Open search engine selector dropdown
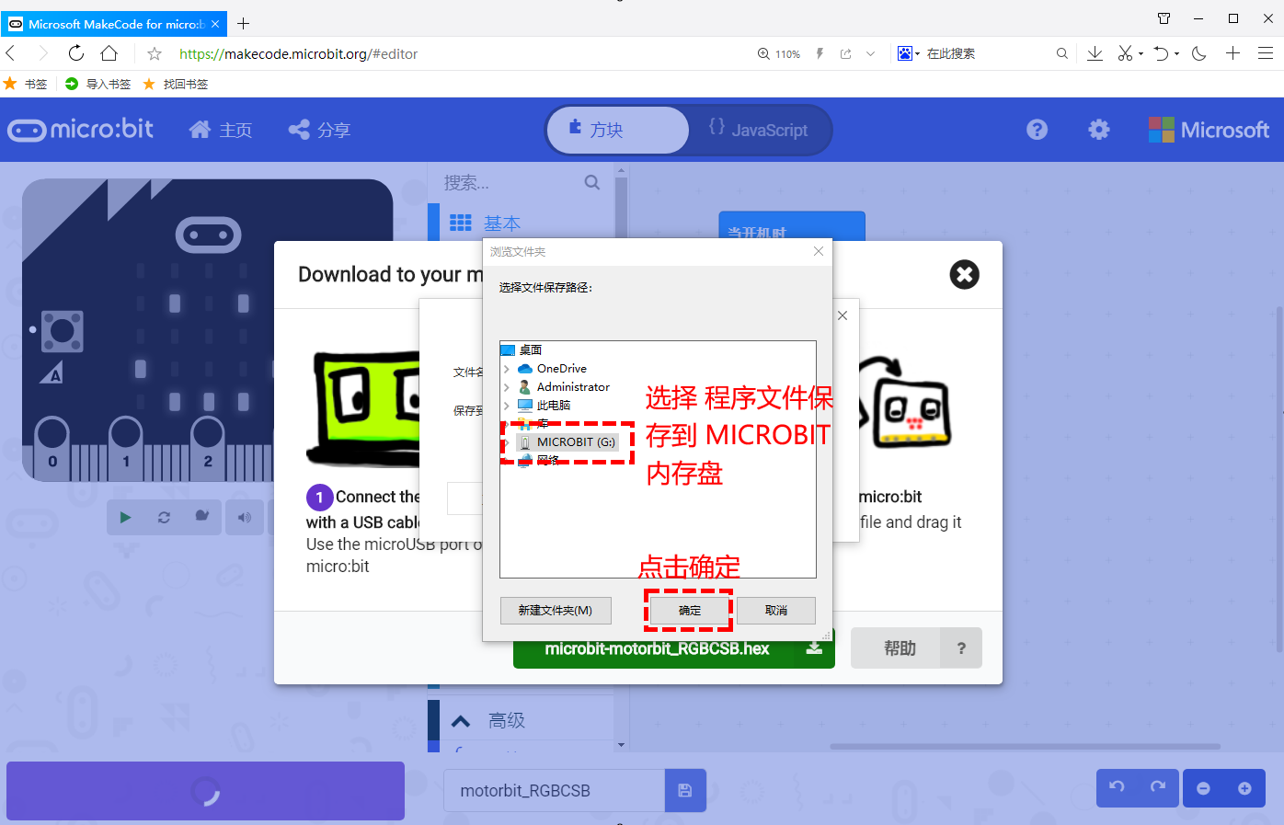This screenshot has height=825, width=1284. tap(909, 53)
